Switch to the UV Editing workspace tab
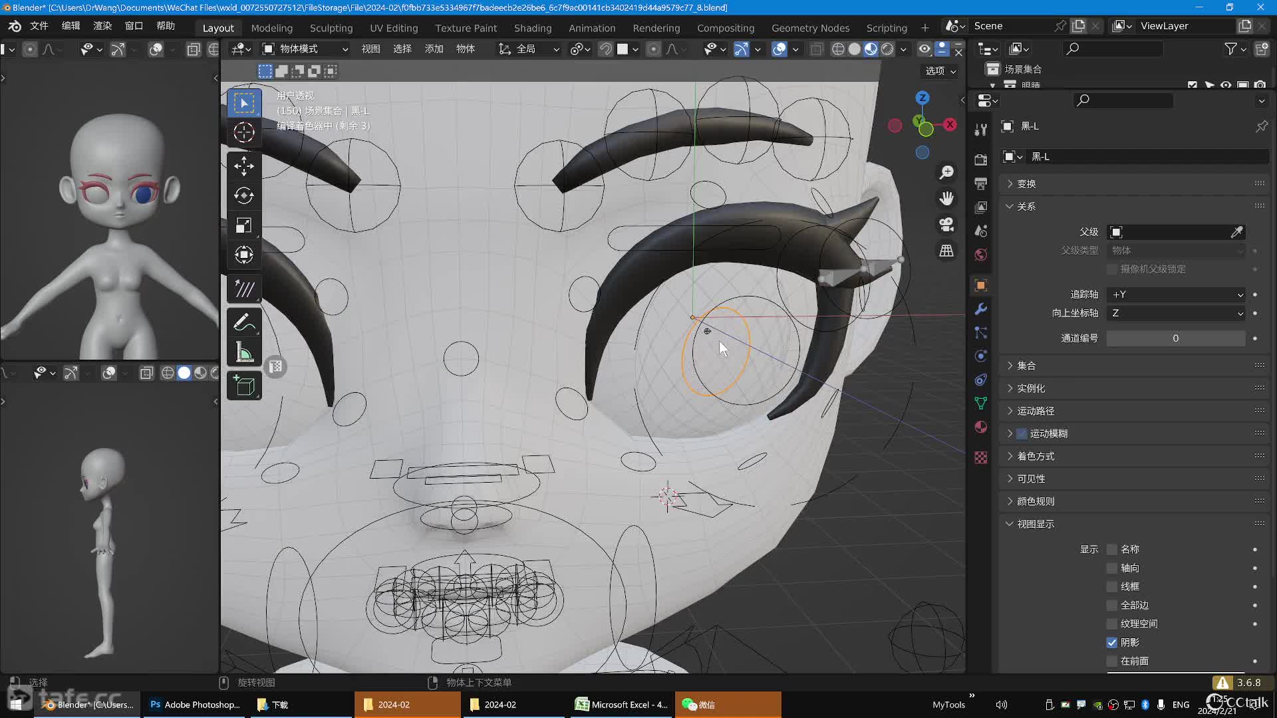1277x718 pixels. coord(394,28)
